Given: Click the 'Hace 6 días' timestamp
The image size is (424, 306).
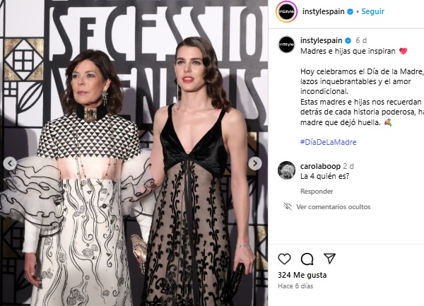Looking at the screenshot, I should [x=295, y=286].
